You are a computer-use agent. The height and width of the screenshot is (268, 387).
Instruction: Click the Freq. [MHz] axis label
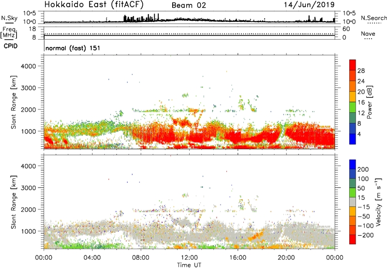(9, 32)
